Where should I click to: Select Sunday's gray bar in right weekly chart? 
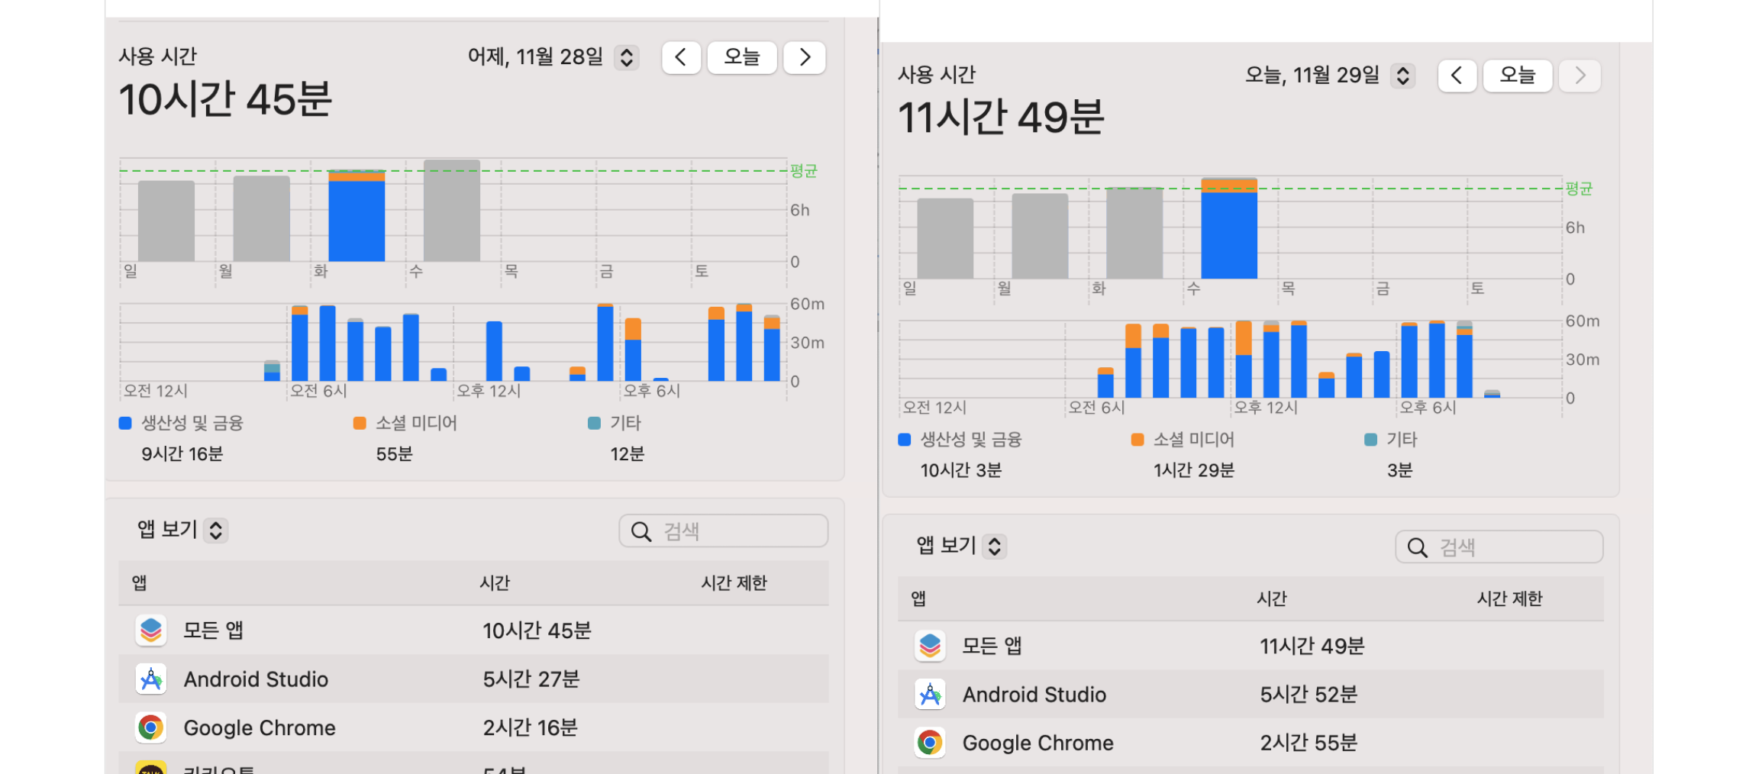[945, 239]
